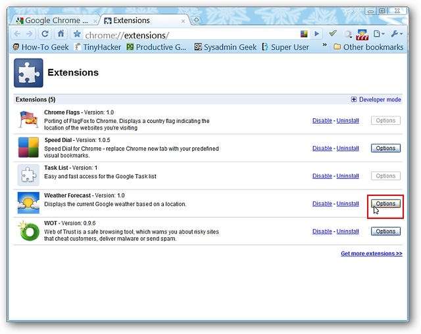Click the Speed Dial extension icon
The image size is (421, 334).
pyautogui.click(x=28, y=147)
